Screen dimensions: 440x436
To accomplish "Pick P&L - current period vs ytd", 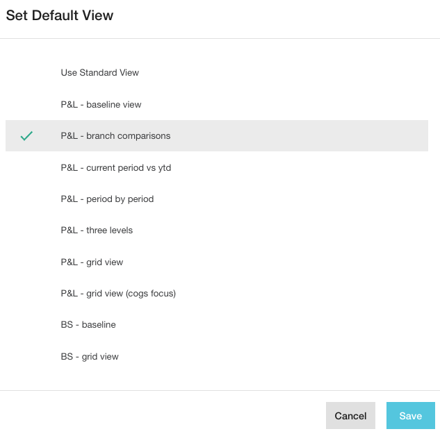I will [x=115, y=168].
